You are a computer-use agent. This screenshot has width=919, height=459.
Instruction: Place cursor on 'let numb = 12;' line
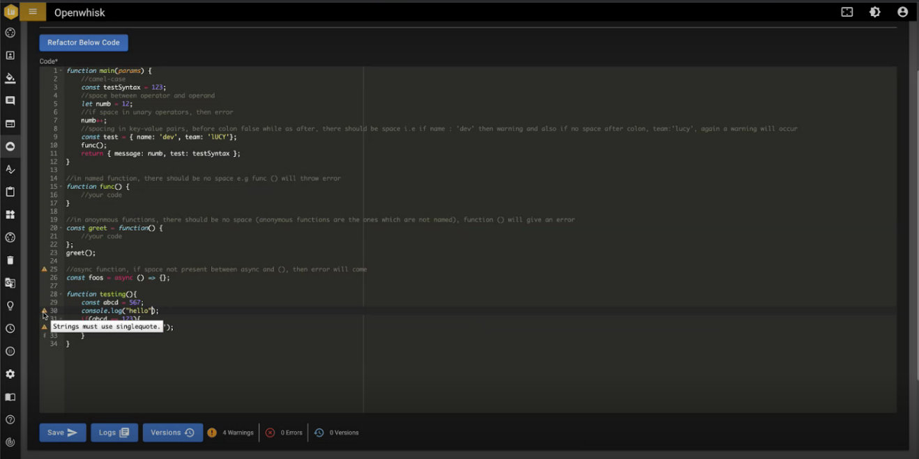(x=106, y=104)
